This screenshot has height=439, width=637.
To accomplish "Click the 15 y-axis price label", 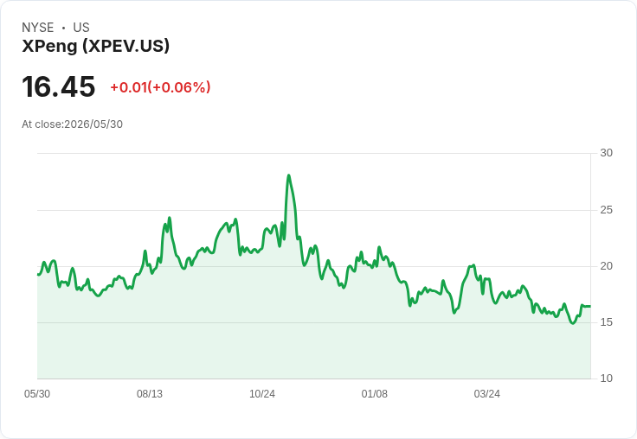I will point(606,322).
